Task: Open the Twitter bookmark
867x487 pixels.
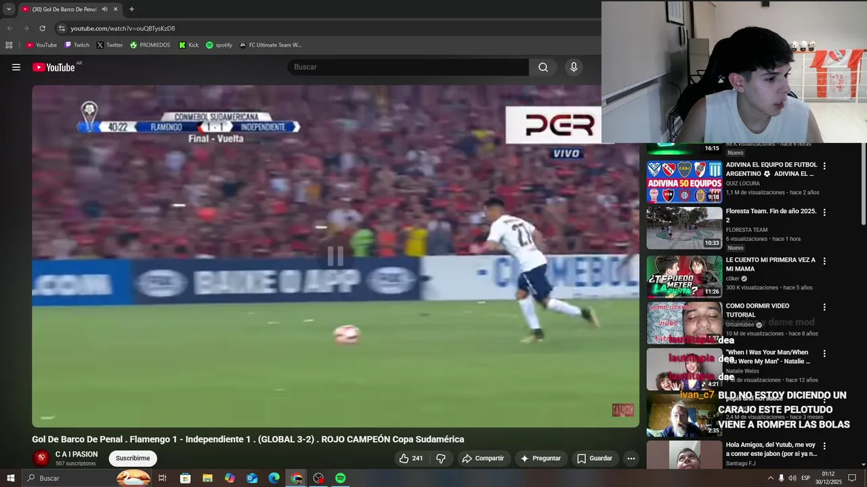Action: (x=110, y=45)
